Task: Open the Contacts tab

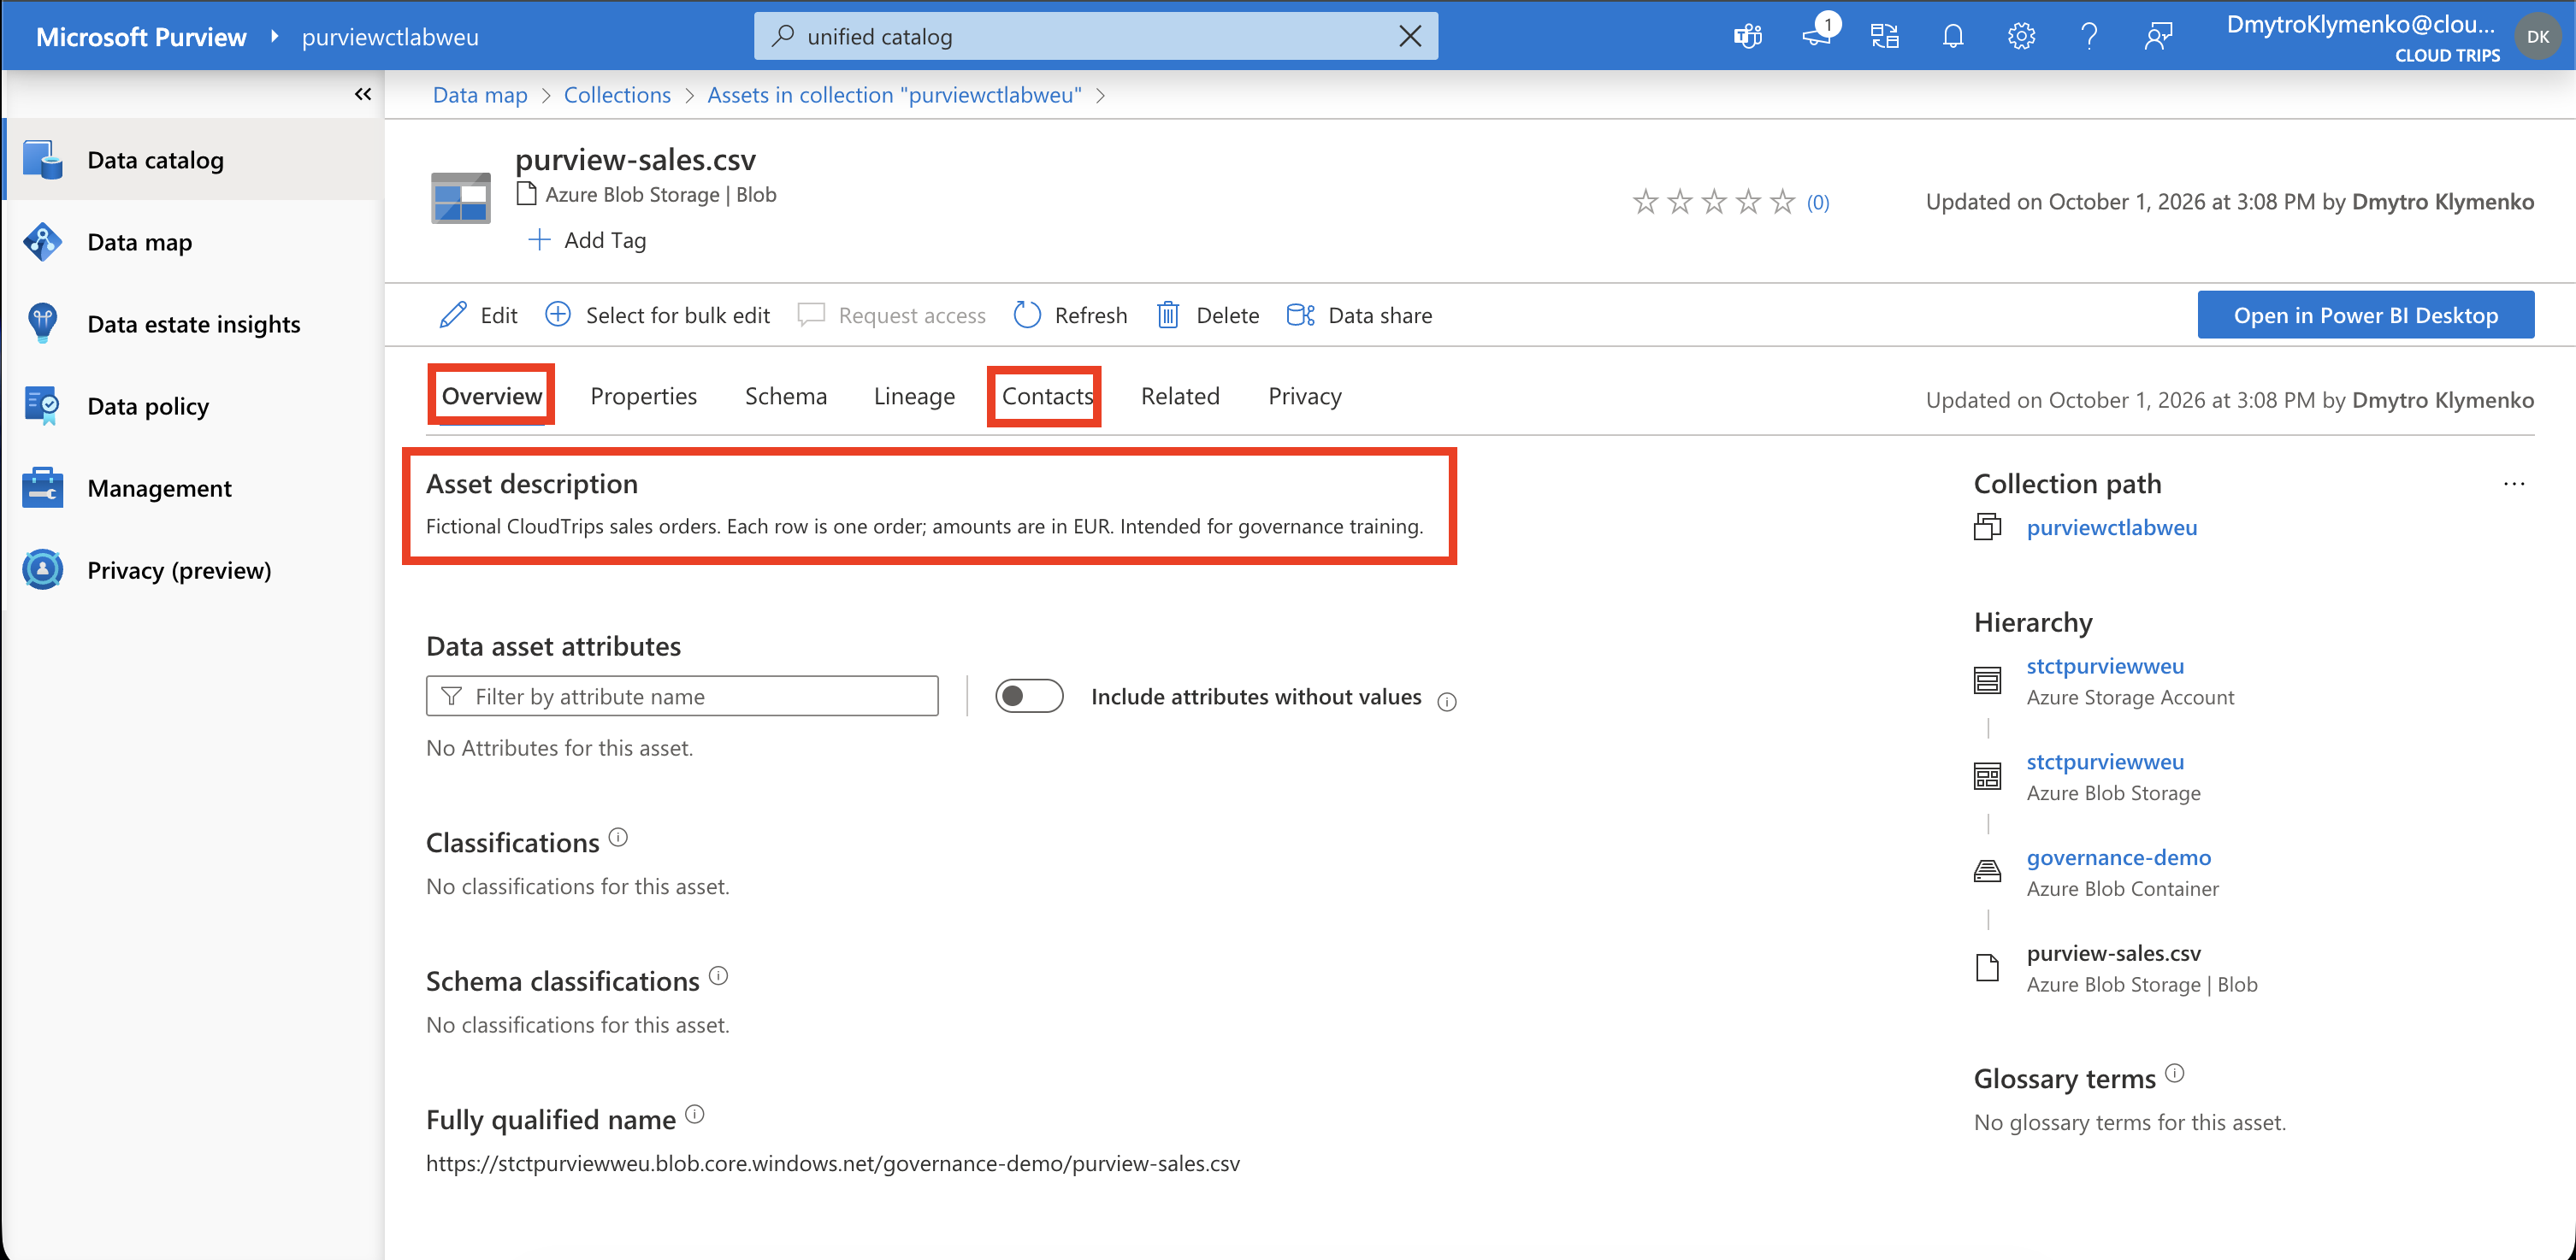Action: point(1047,397)
